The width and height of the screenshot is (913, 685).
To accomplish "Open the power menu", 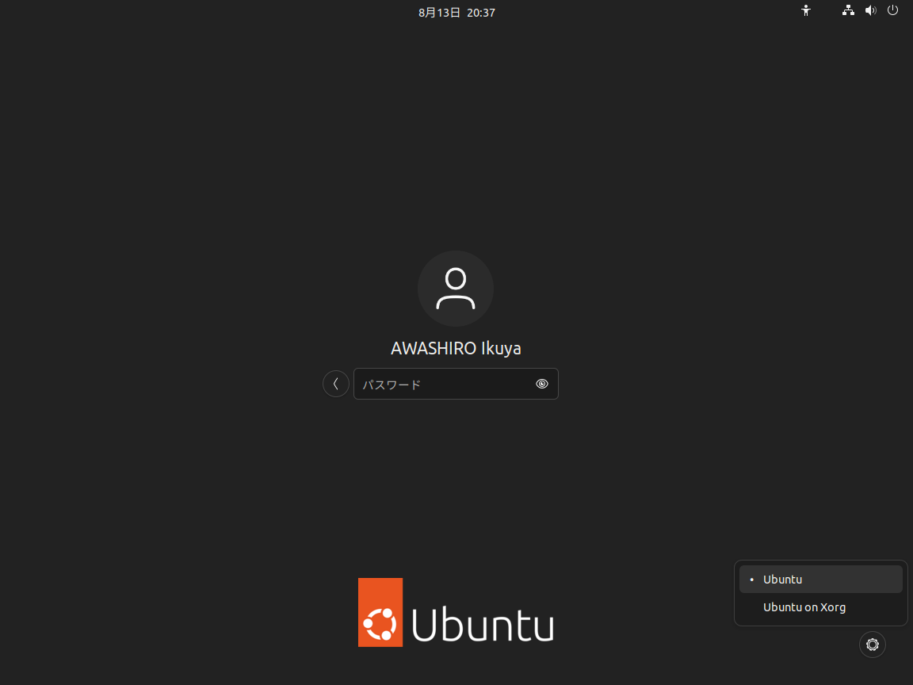I will point(893,11).
